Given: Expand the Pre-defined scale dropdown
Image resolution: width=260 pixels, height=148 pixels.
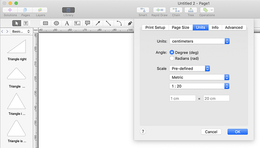Looking at the screenshot, I should 190,68.
